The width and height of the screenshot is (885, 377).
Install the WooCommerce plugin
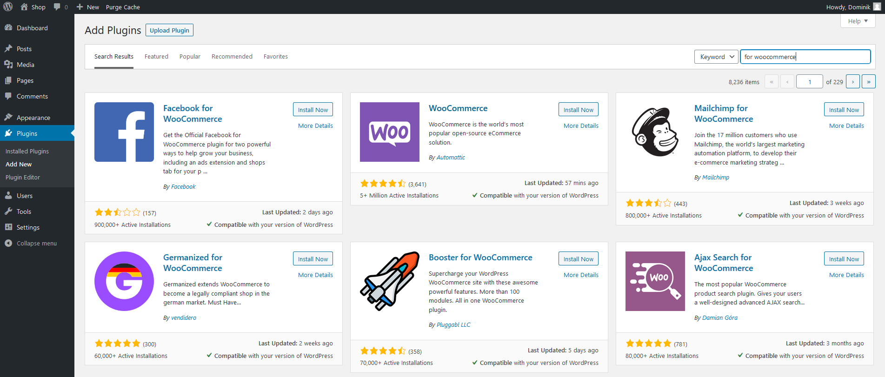(579, 110)
